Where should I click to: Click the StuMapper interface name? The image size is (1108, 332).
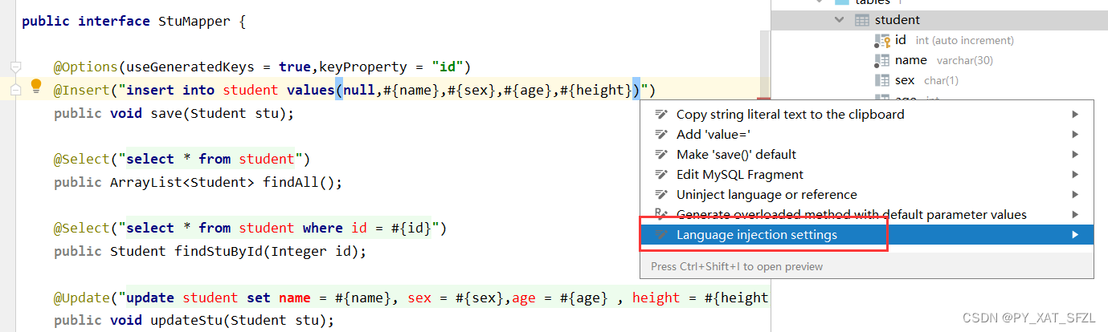click(x=194, y=22)
